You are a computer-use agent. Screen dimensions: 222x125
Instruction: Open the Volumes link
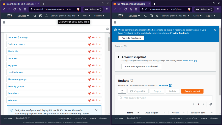12,100
